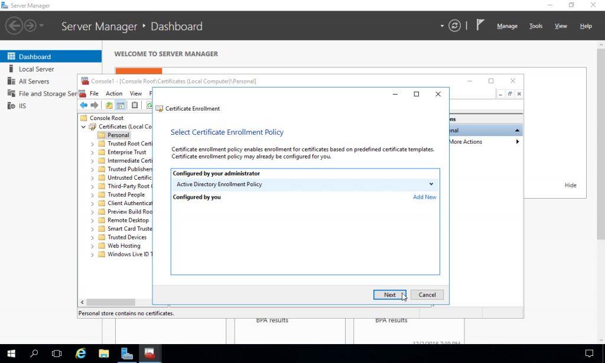Click the Next button in enrollment dialog
Viewport: 605px width, 363px height.
pos(389,294)
